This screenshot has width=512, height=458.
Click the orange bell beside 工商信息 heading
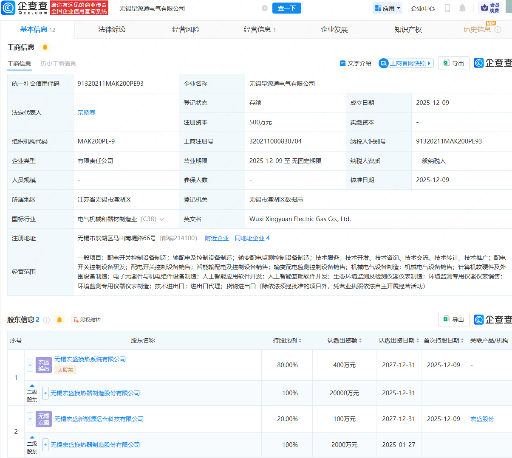pyautogui.click(x=45, y=47)
